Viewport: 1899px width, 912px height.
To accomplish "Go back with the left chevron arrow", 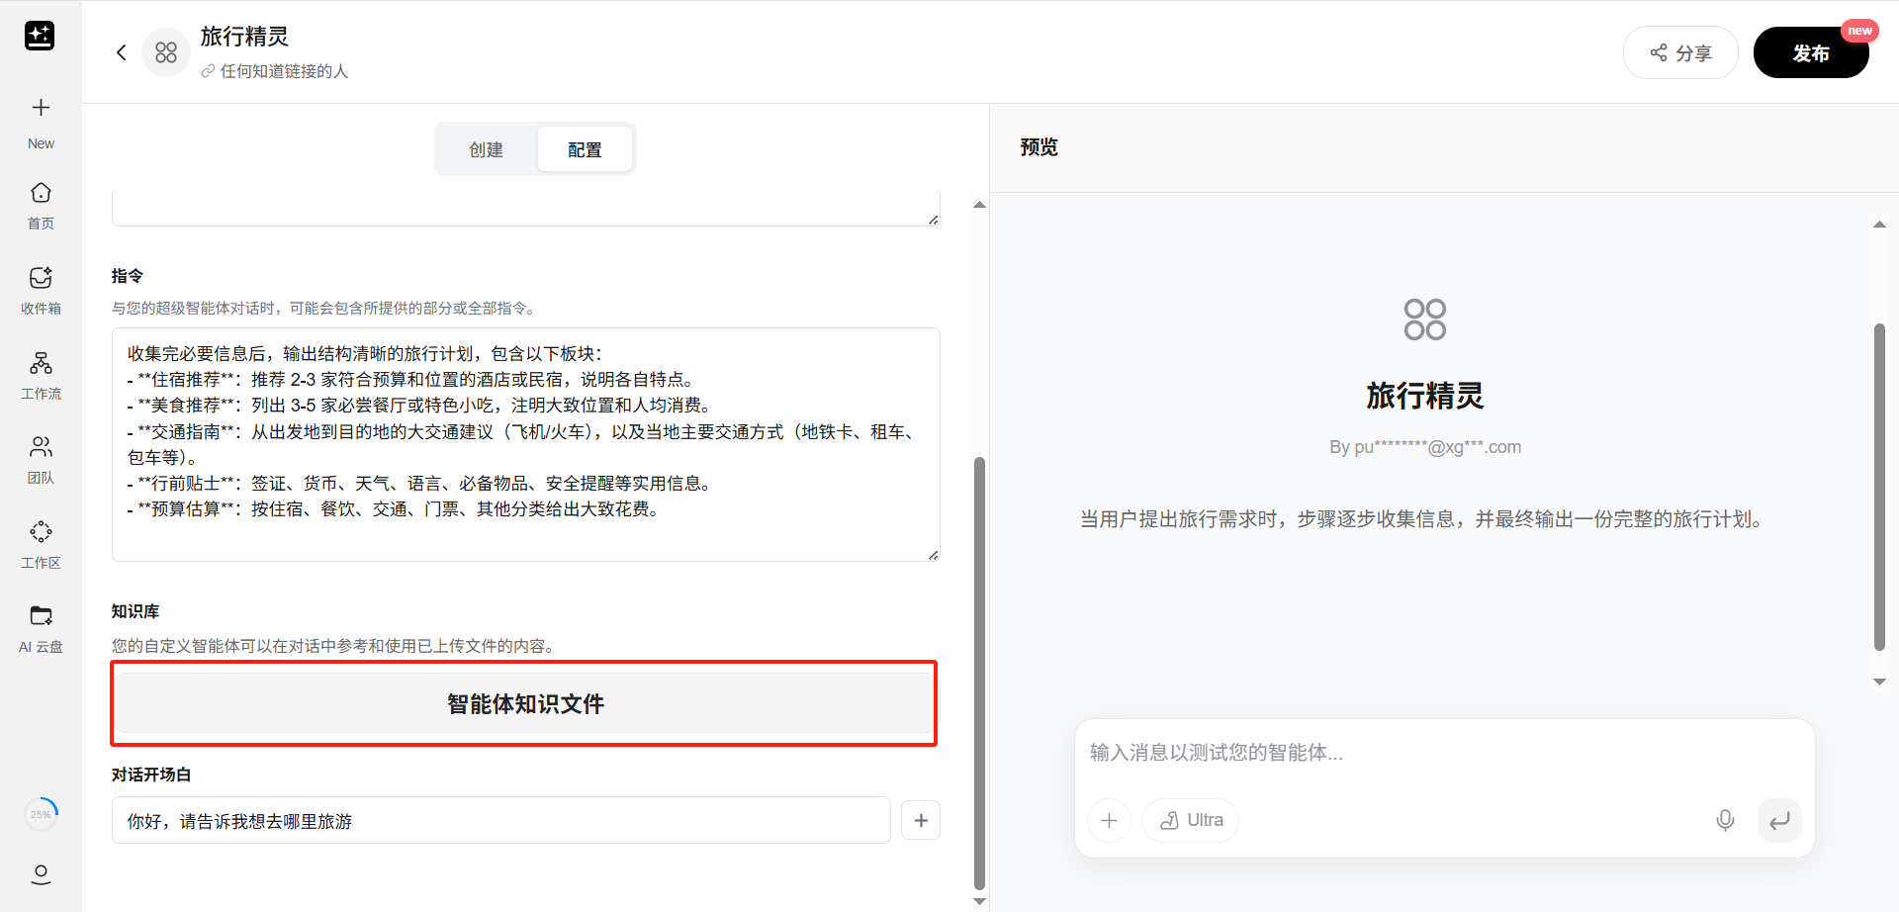I will pyautogui.click(x=122, y=52).
